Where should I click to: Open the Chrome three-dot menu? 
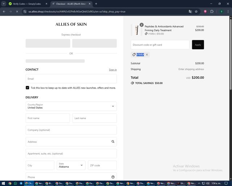pos(228,12)
